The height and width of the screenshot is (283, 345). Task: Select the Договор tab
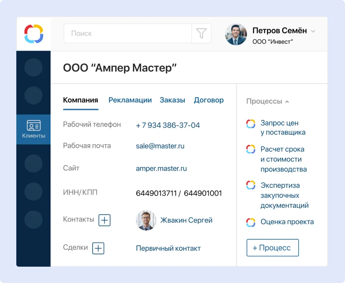click(209, 100)
